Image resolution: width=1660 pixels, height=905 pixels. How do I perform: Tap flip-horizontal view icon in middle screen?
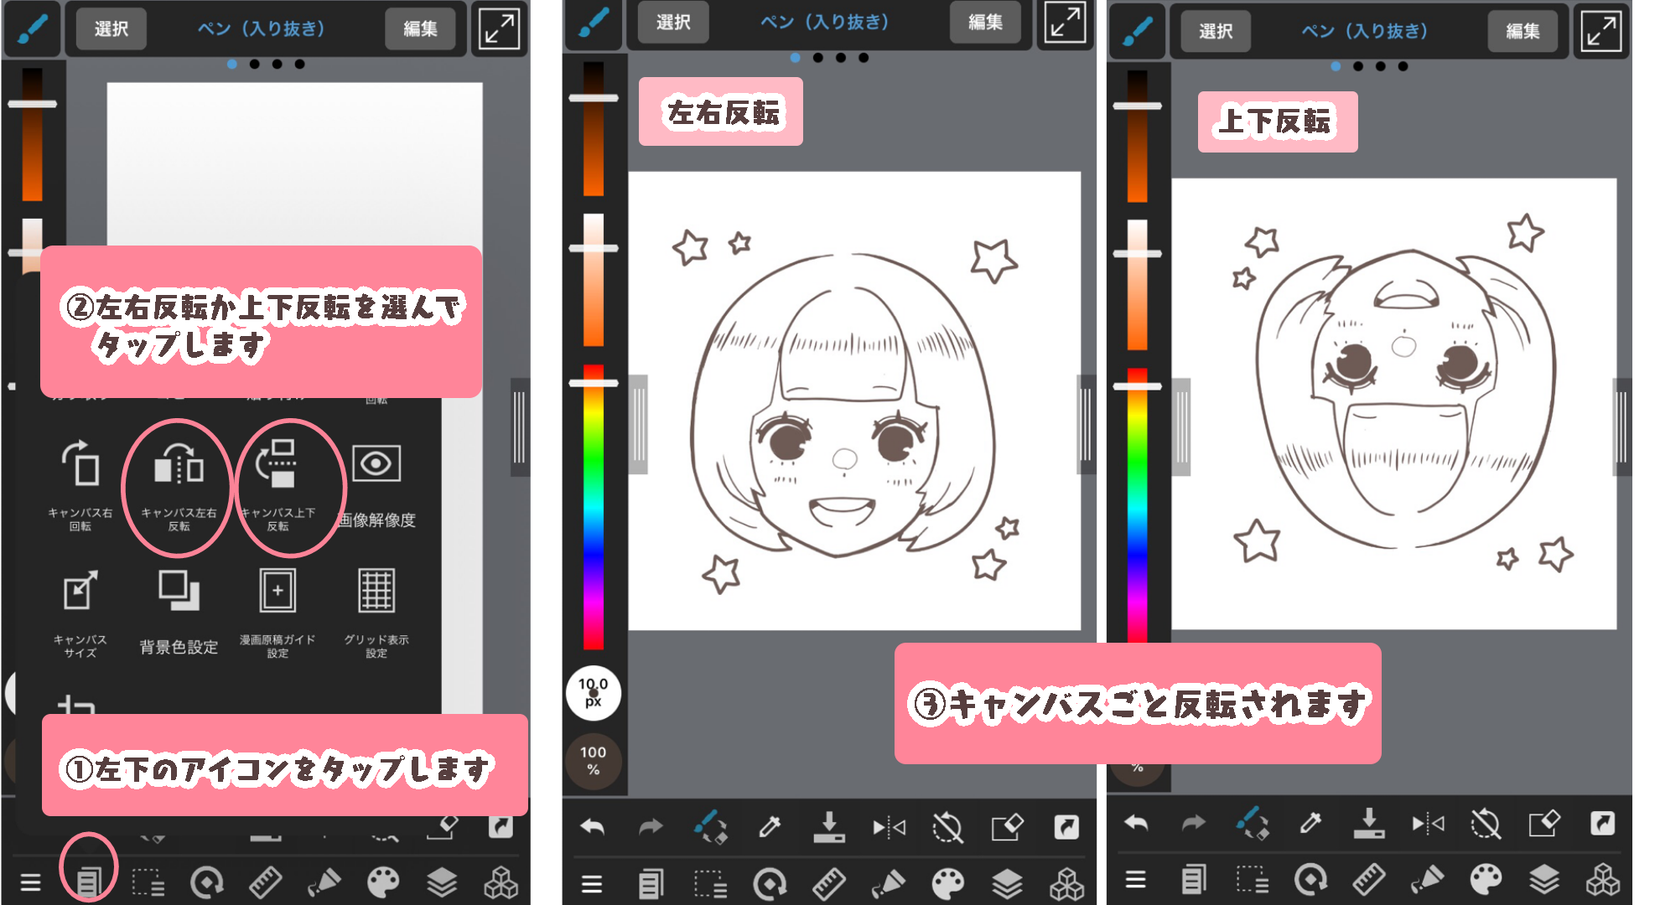(x=889, y=828)
